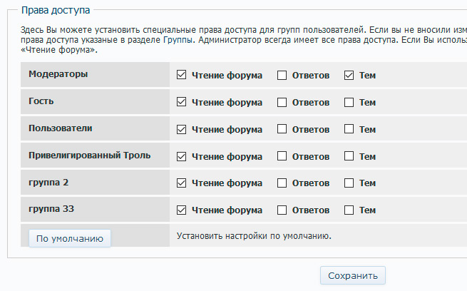This screenshot has width=467, height=291.
Task: Enable Ответов for Привелигированный Троль
Action: pos(282,156)
